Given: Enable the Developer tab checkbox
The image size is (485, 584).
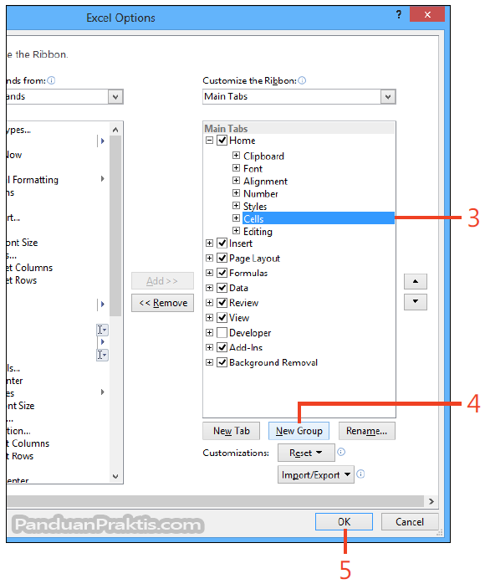Looking at the screenshot, I should click(222, 332).
